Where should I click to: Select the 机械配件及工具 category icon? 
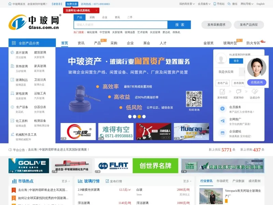click(x=12, y=134)
